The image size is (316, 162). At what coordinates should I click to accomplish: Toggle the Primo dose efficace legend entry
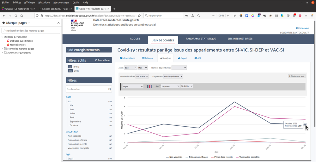click(198, 157)
